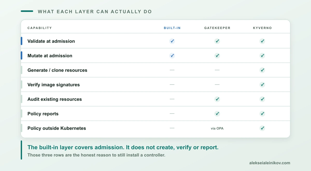
Task: Click Kyverno checkmark for Validate at admission
Action: (262, 41)
